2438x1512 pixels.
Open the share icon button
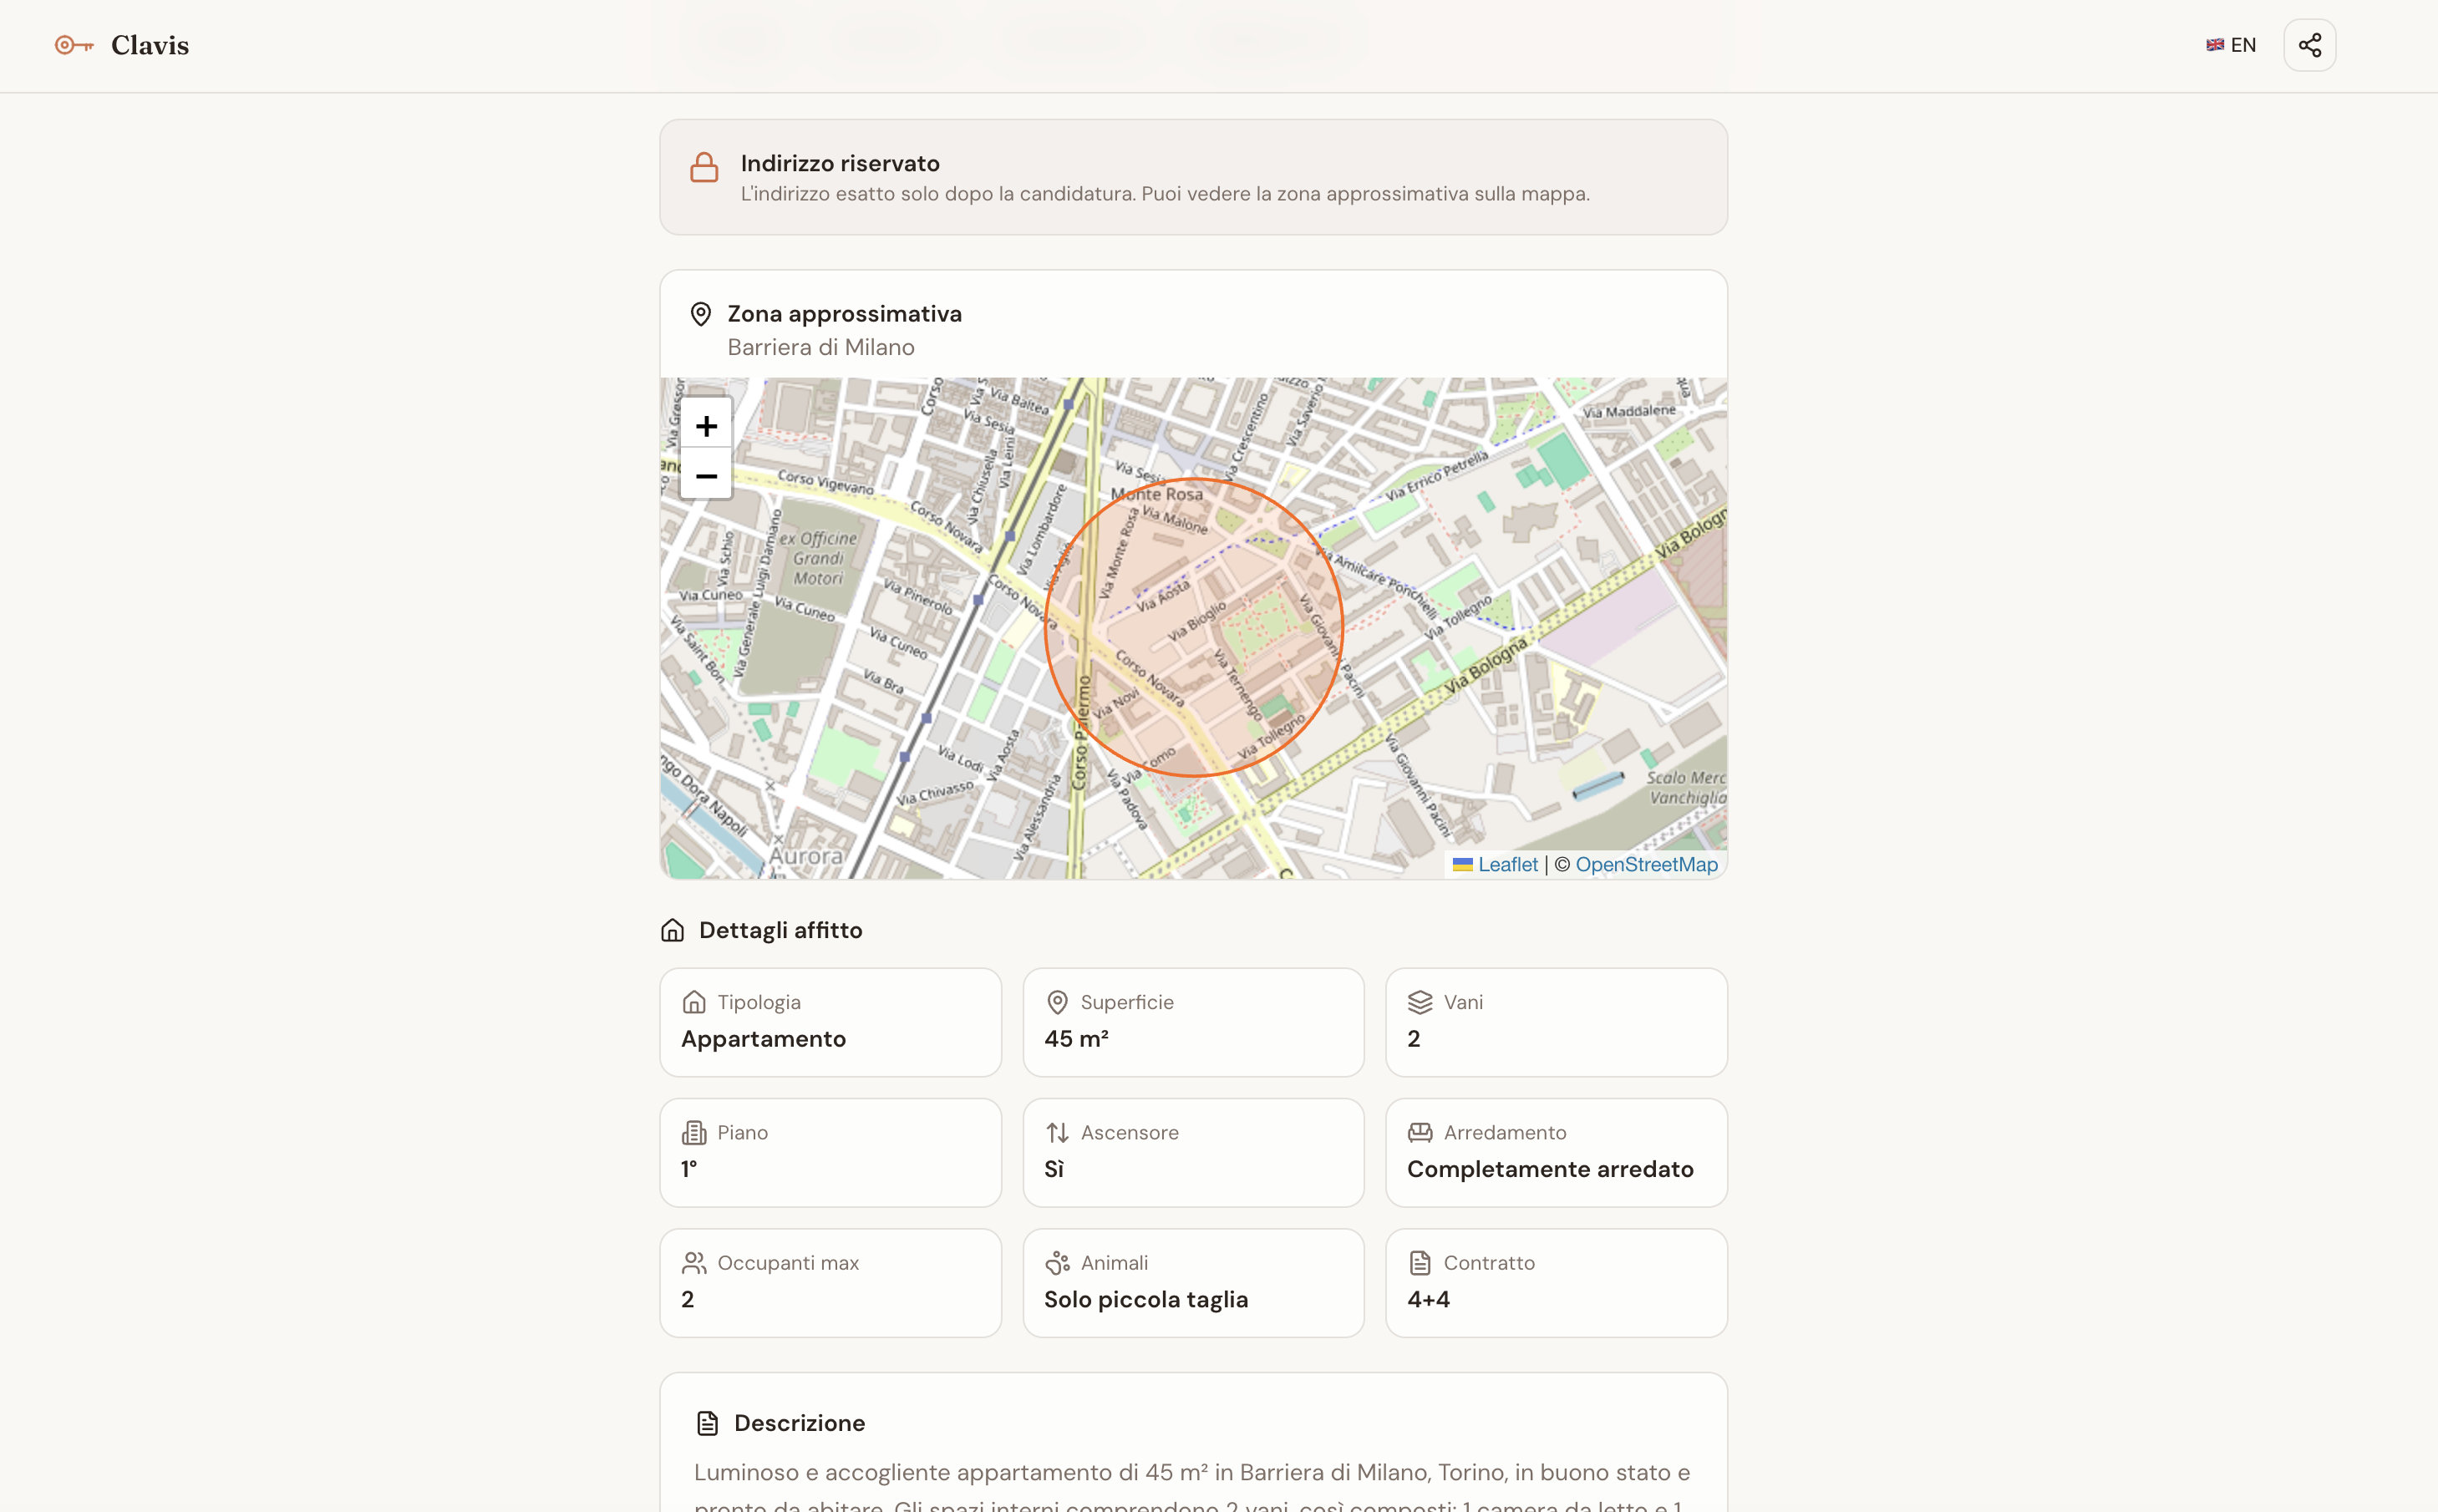pos(2309,45)
